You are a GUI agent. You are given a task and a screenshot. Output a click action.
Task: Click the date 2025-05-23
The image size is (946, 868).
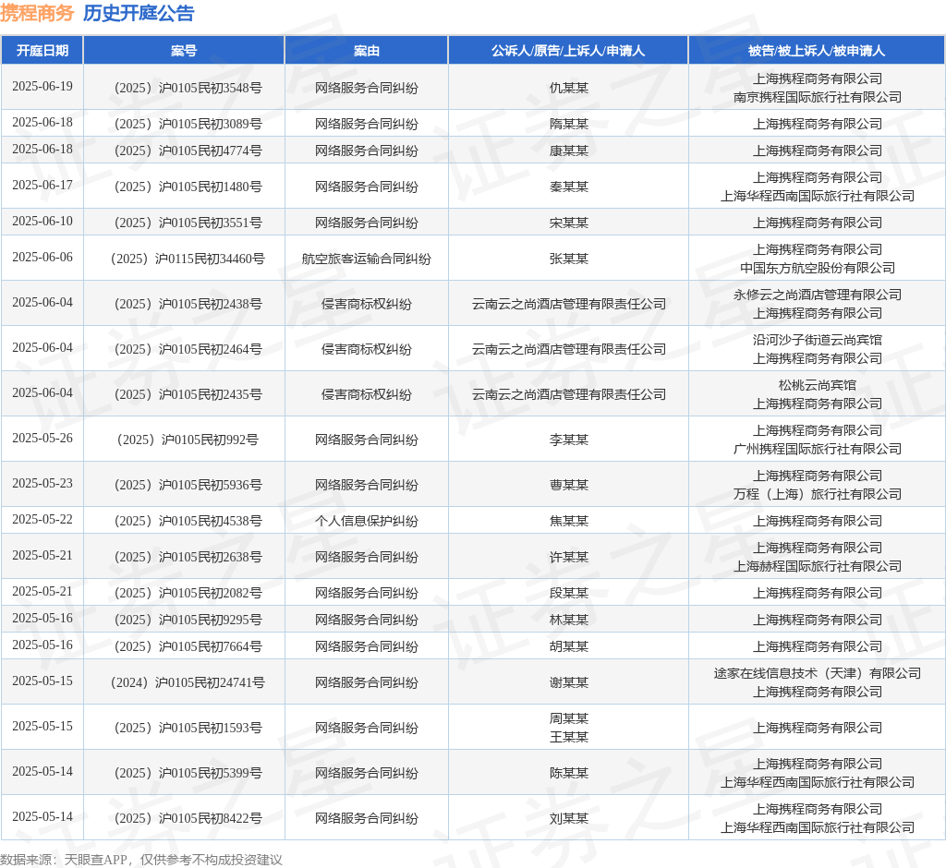(42, 484)
